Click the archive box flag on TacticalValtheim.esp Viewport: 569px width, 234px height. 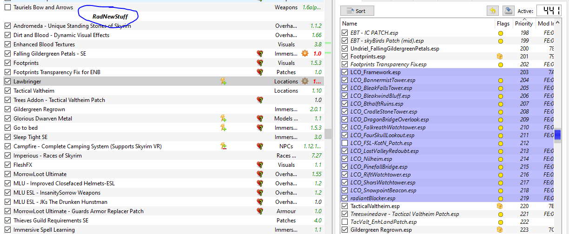click(x=500, y=206)
